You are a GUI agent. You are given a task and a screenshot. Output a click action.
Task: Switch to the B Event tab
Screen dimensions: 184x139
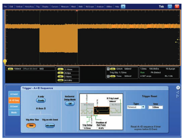[x=14, y=106]
